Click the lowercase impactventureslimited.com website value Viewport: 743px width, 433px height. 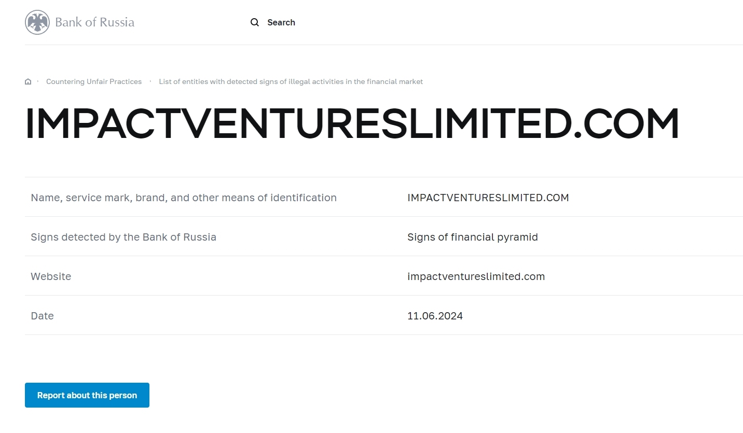pos(476,276)
